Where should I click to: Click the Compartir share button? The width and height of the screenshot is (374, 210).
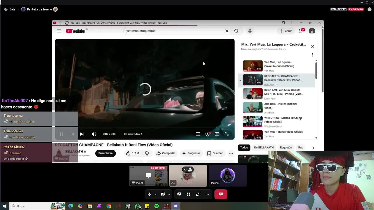(166, 153)
